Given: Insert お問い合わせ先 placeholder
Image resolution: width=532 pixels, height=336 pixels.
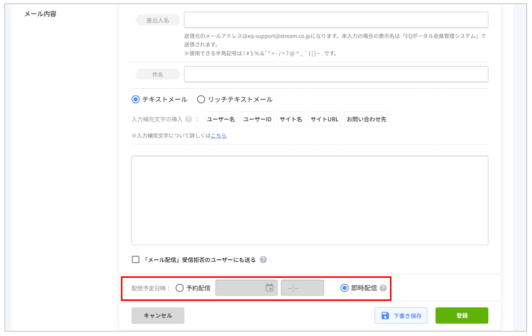Looking at the screenshot, I should (x=366, y=119).
